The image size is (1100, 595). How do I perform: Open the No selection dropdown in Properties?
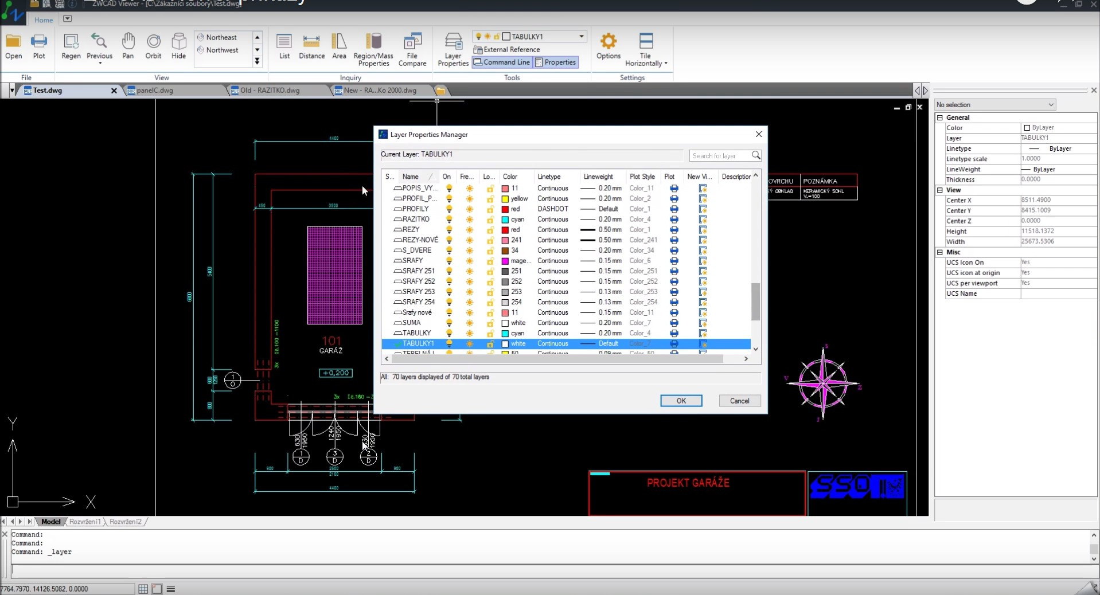(x=994, y=105)
